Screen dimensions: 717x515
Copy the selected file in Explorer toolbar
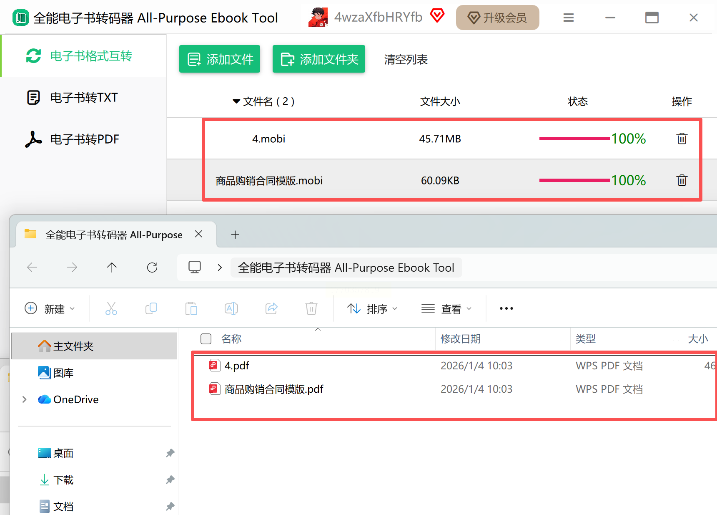[151, 308]
